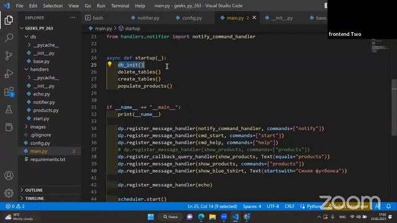
Task: Switch to the config.py tab
Action: [192, 18]
